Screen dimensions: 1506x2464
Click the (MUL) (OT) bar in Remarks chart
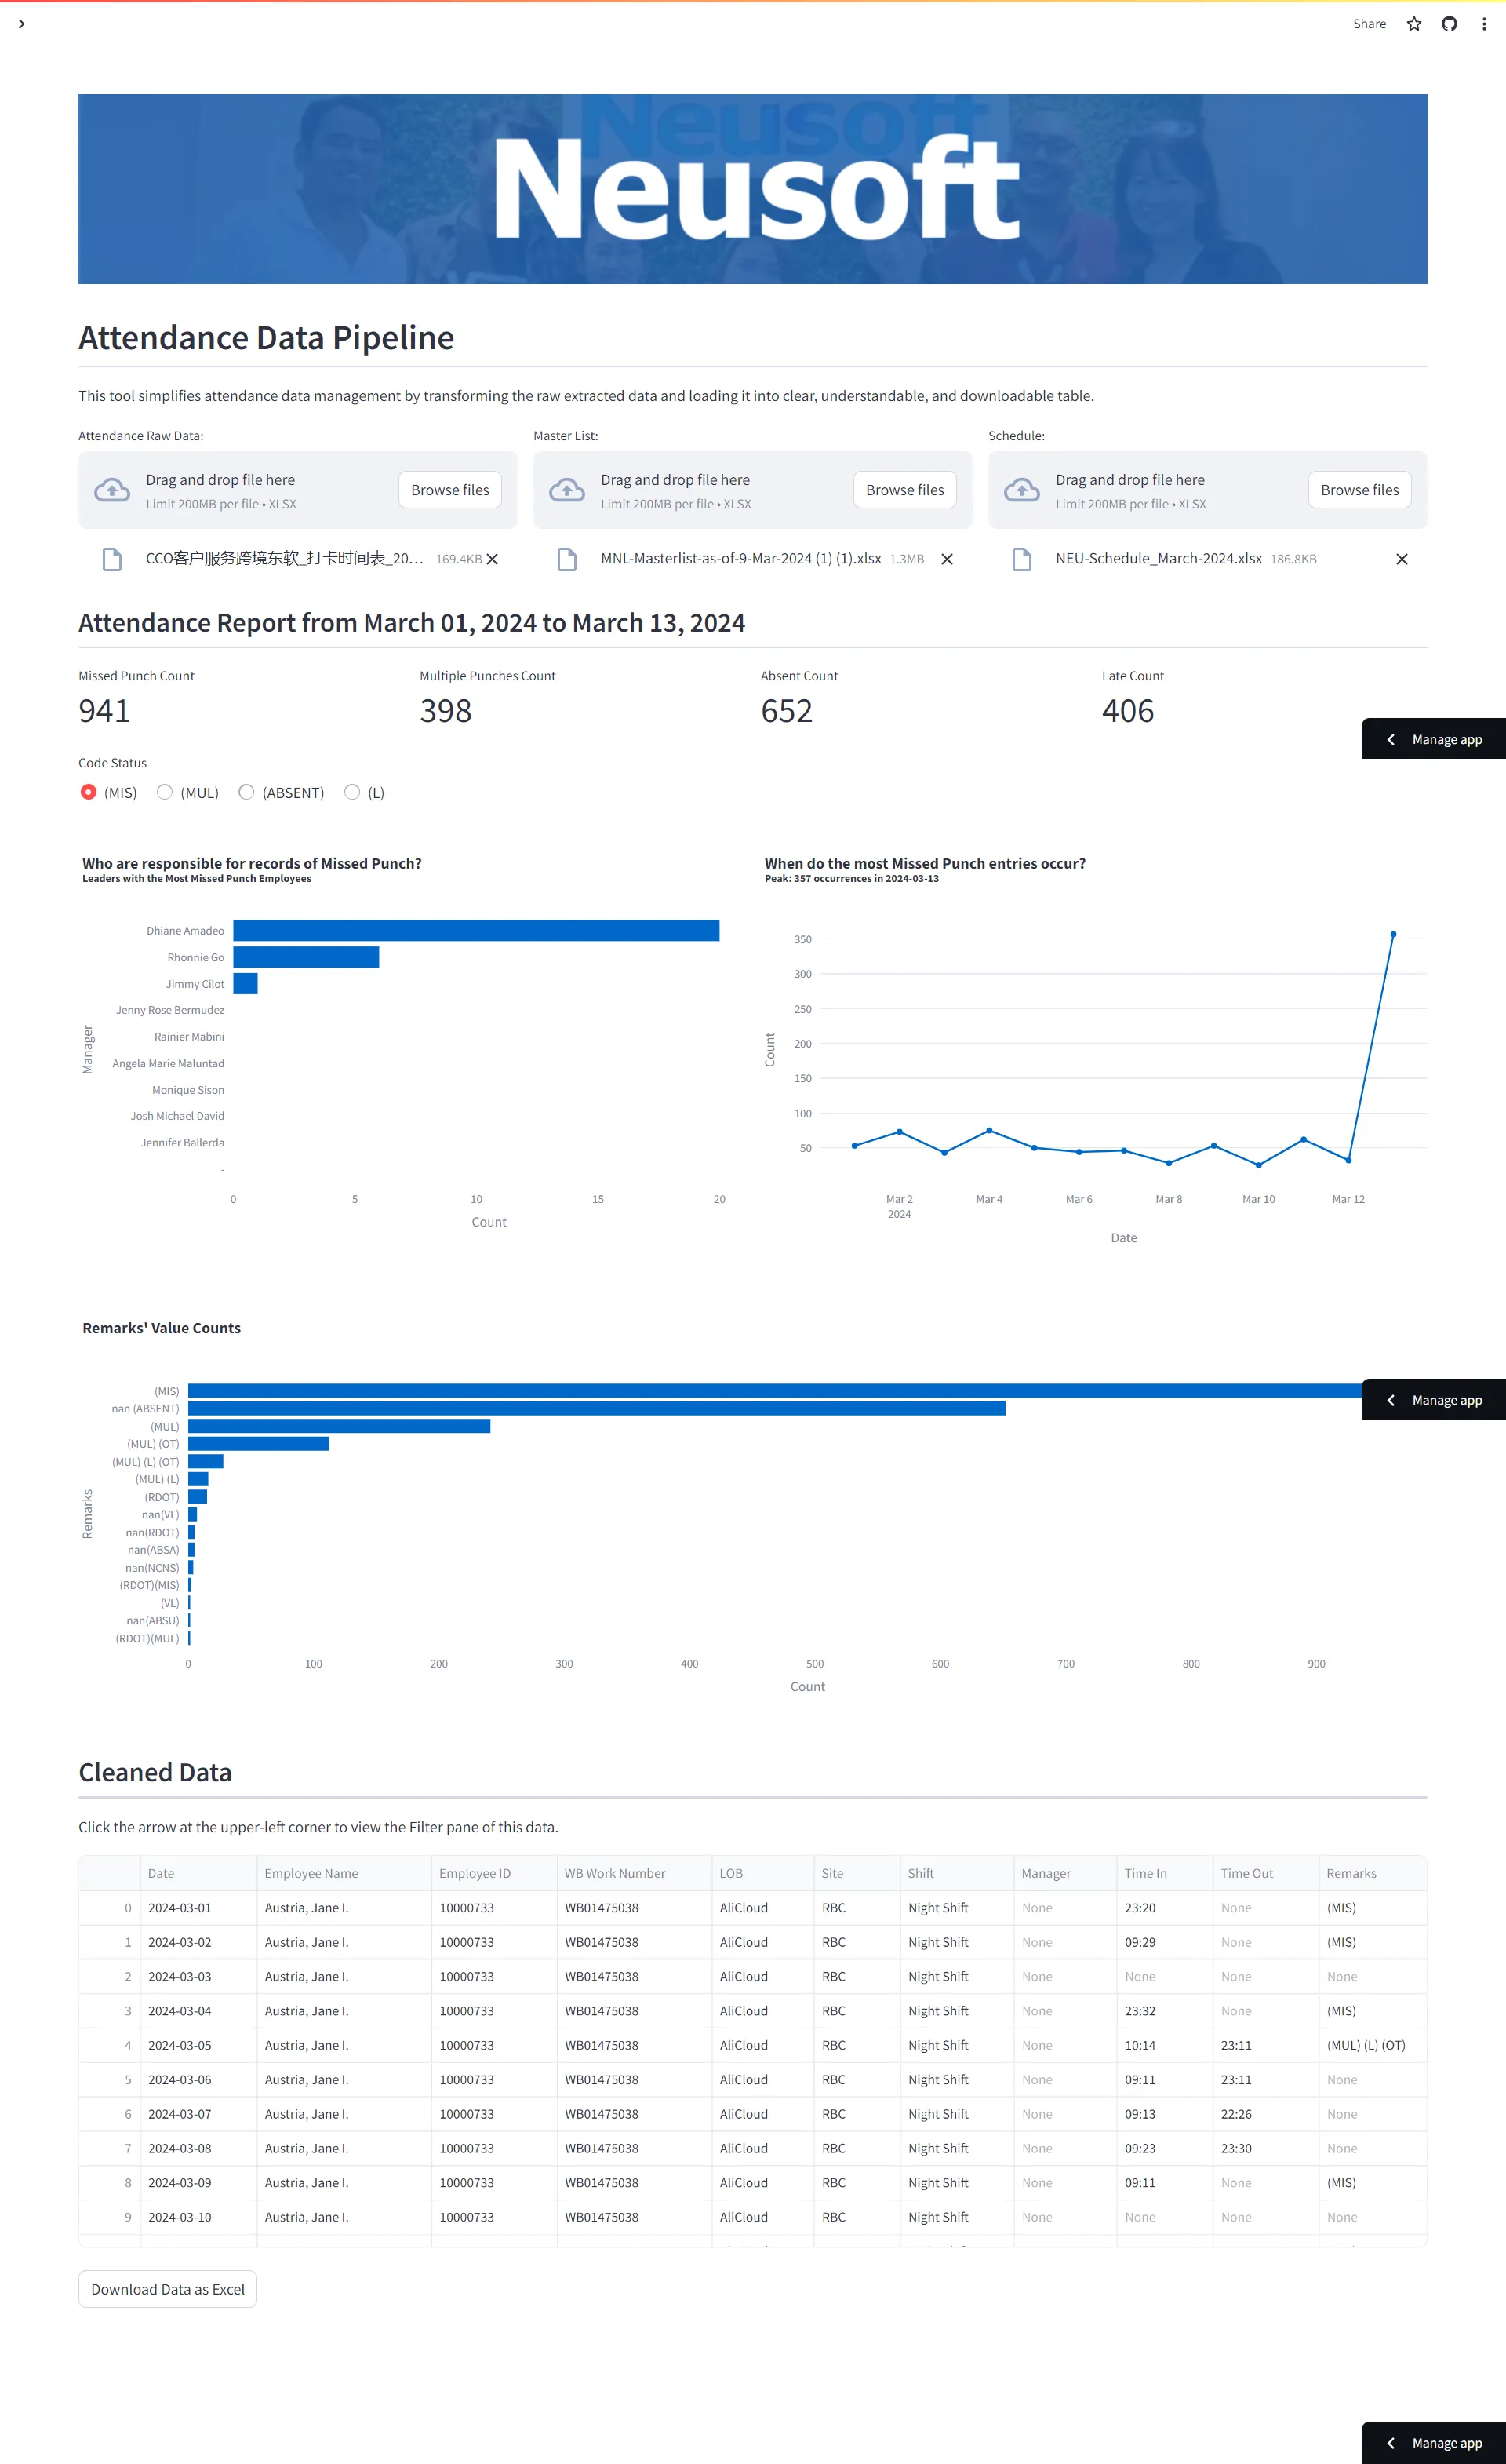click(x=258, y=1444)
